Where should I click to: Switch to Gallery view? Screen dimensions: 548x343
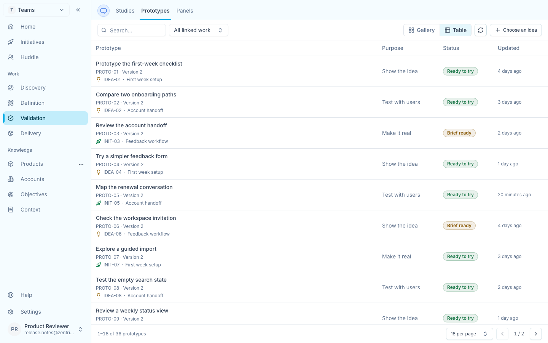(x=422, y=30)
